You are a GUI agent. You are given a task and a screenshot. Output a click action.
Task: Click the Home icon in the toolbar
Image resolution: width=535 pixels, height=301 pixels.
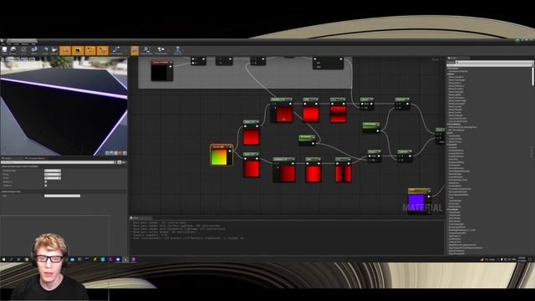[45, 50]
